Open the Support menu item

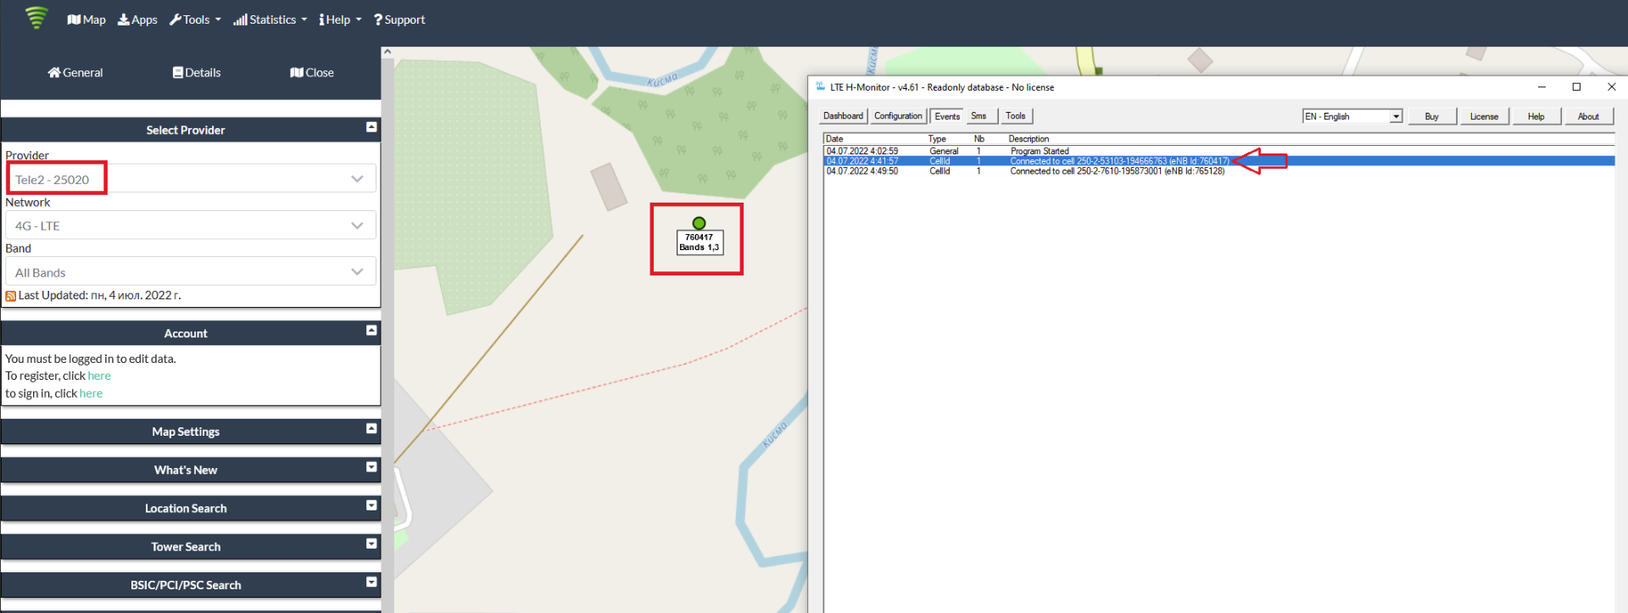tap(399, 20)
